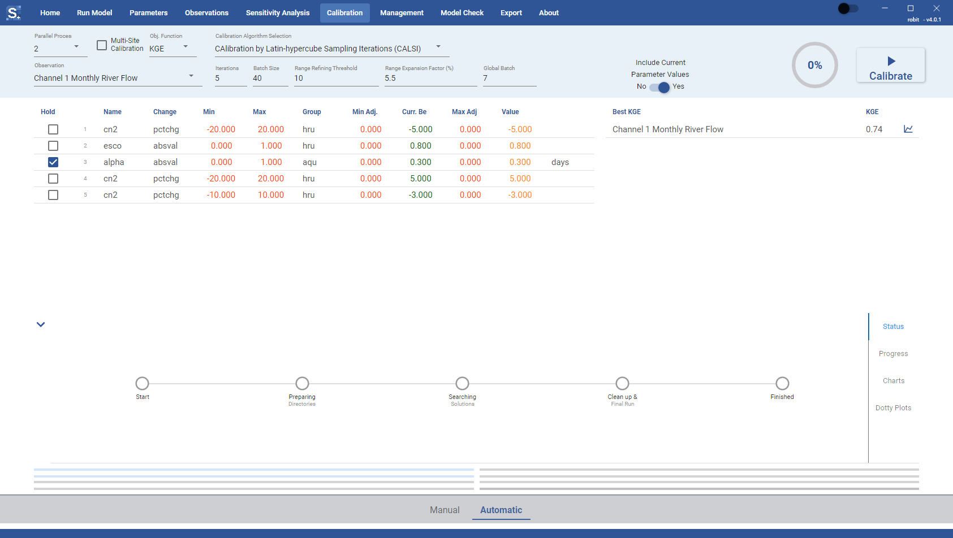Toggle the dark mode switch

(x=848, y=8)
